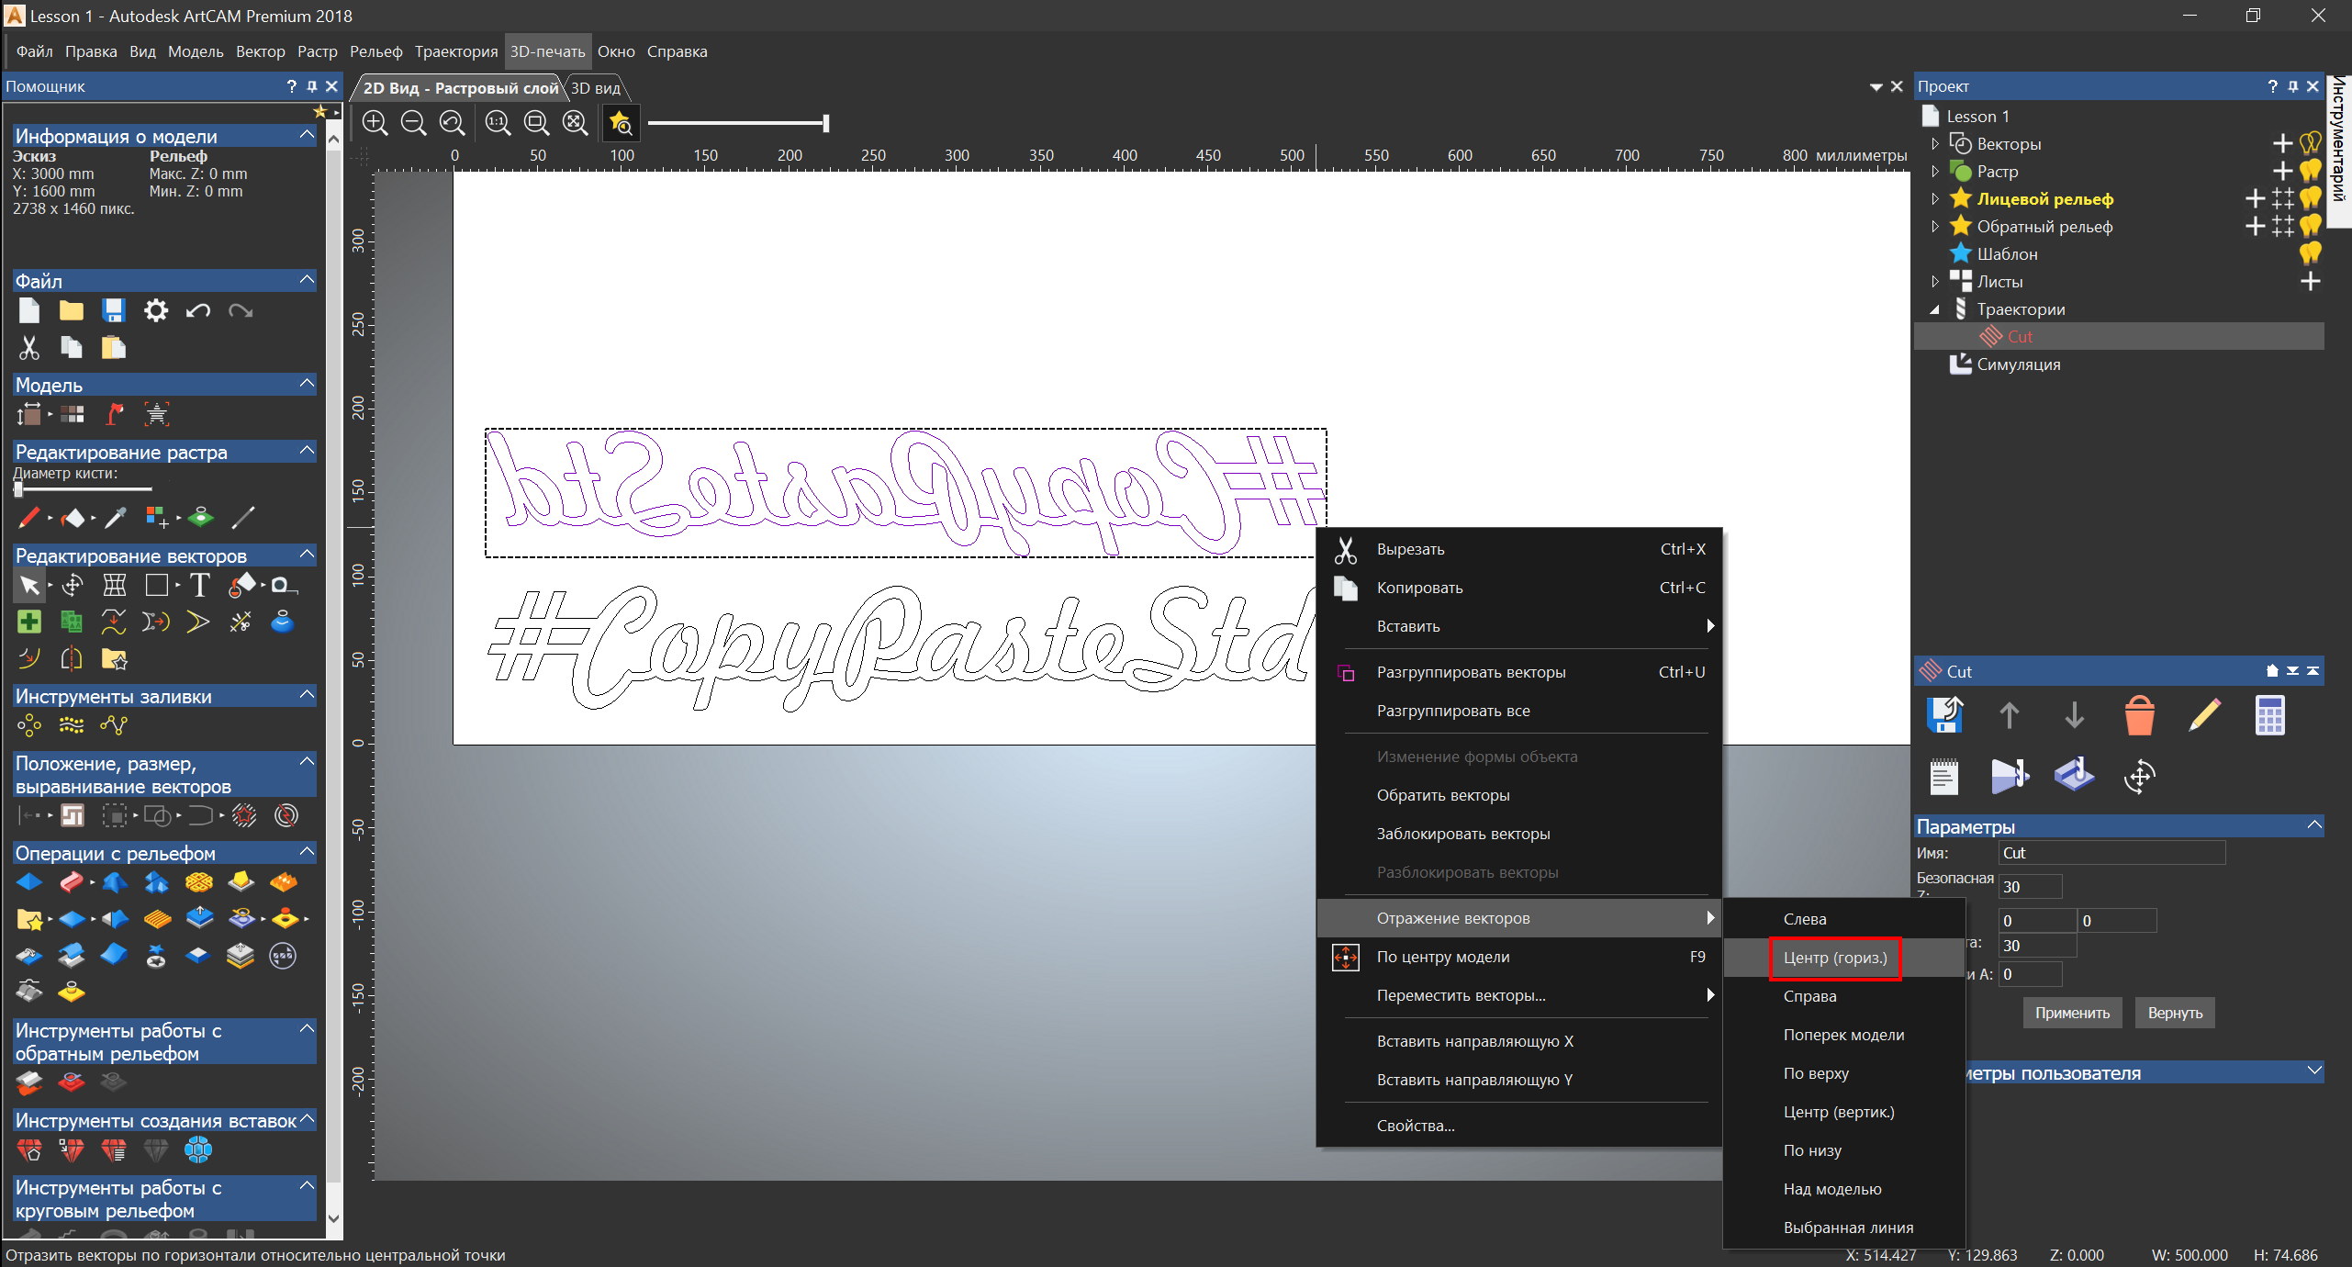Click the Применить button

pos(2072,1013)
